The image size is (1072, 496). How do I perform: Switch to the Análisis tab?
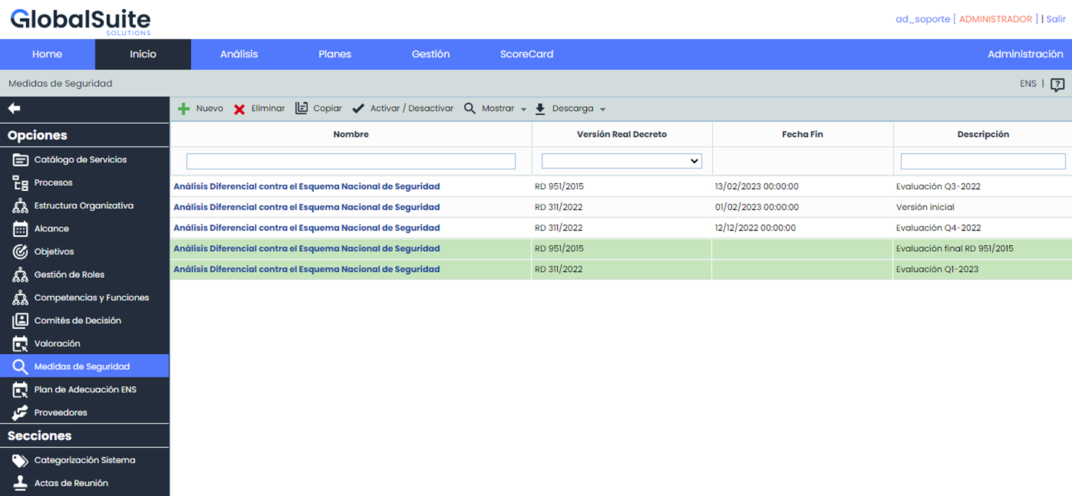tap(239, 55)
